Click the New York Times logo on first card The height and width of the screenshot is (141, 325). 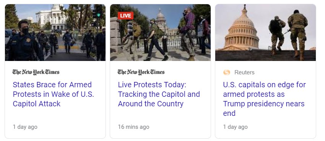coord(36,72)
